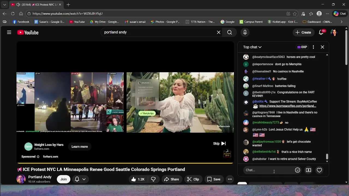
Task: Toggle channel notification bell for Portland Andy
Action: [77, 179]
